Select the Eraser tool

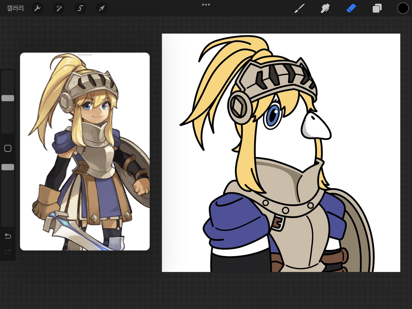click(351, 8)
